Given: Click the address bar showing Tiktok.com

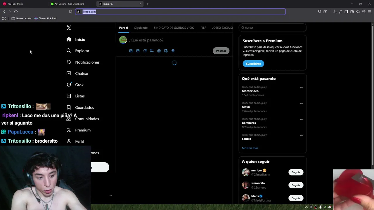Looking at the screenshot, I should pyautogui.click(x=181, y=12).
